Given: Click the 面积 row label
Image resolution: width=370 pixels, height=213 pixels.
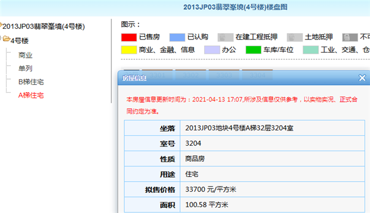Looking at the screenshot, I should click(168, 205).
